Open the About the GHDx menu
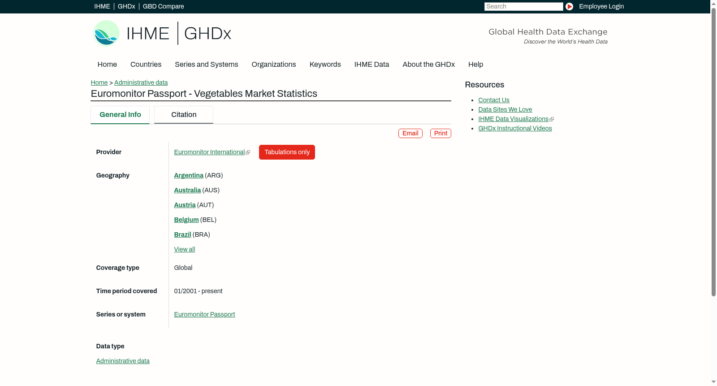This screenshot has height=386, width=717. point(429,65)
